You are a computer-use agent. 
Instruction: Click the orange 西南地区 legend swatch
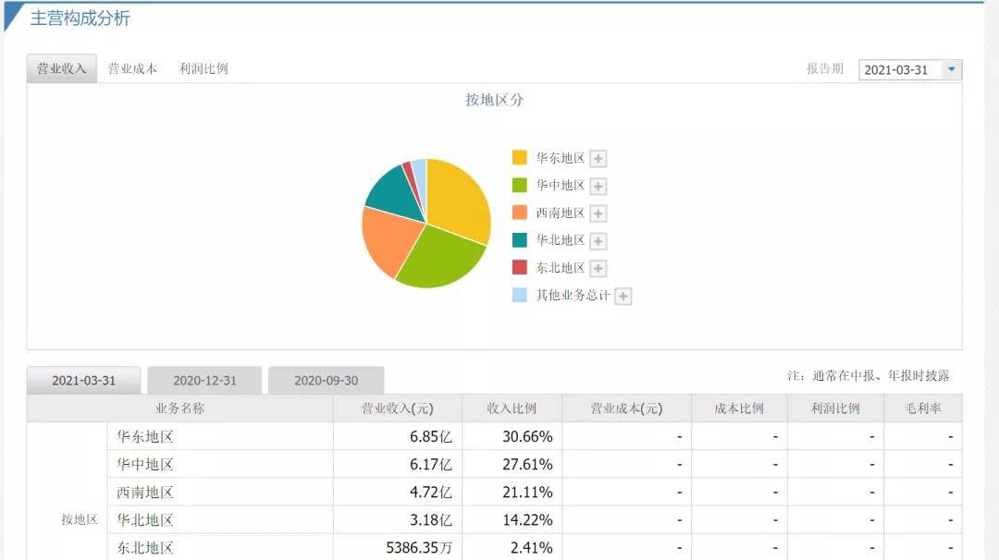click(520, 213)
